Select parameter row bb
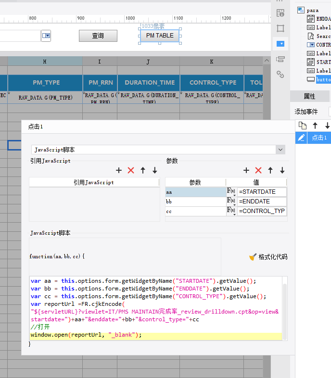This screenshot has height=378, width=331. (x=195, y=202)
